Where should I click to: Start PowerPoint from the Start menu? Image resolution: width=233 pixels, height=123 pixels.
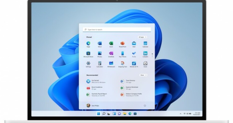pyautogui.click(x=122, y=44)
